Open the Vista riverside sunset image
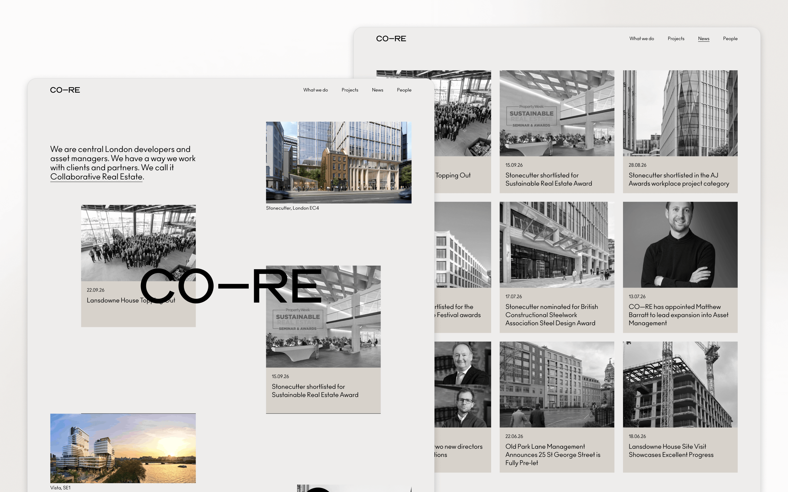The width and height of the screenshot is (788, 492). click(x=123, y=448)
